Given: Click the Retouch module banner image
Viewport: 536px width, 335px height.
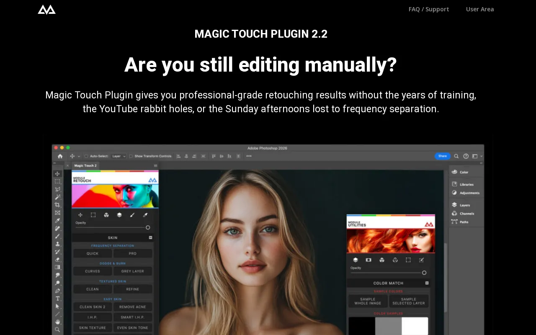Looking at the screenshot, I should [115, 196].
